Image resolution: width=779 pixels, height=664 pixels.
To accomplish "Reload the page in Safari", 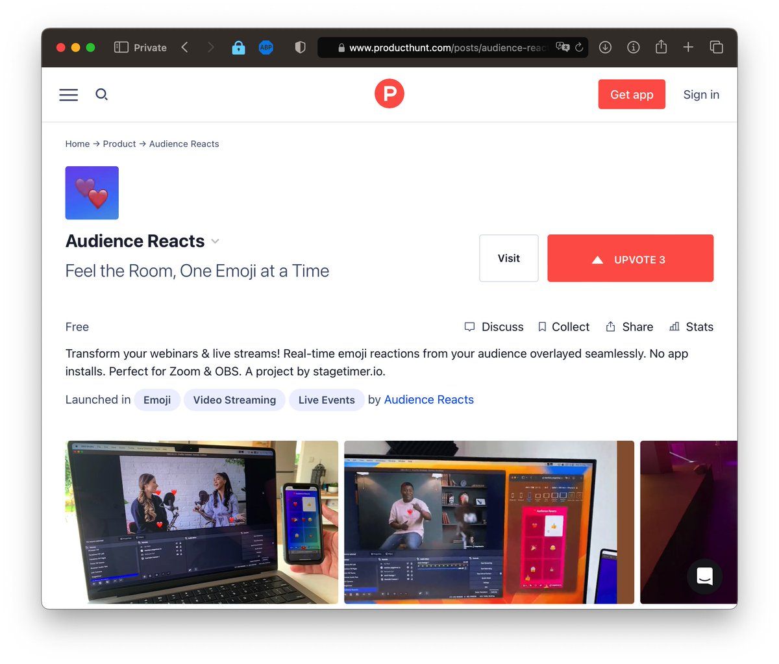I will pyautogui.click(x=579, y=47).
